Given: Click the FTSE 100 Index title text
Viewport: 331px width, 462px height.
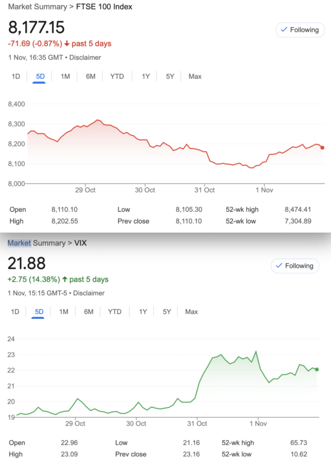Looking at the screenshot, I should [104, 7].
